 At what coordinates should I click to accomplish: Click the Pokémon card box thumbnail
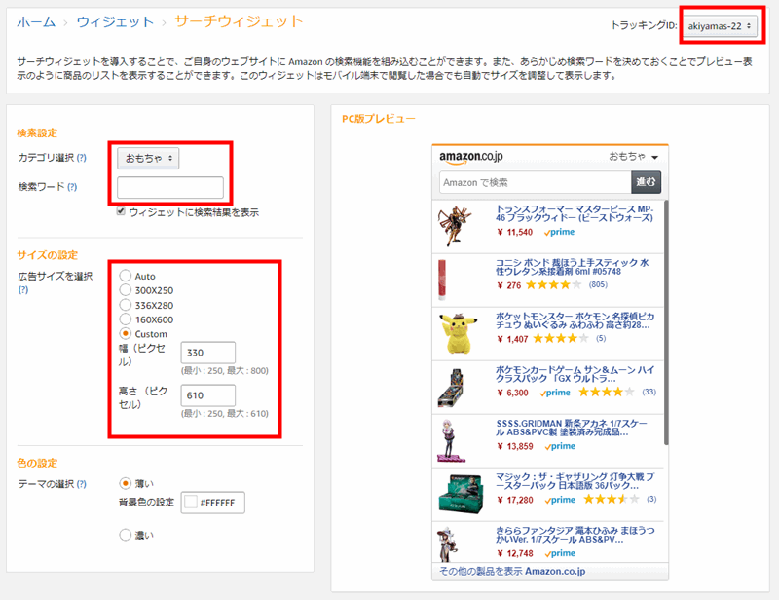click(x=451, y=388)
